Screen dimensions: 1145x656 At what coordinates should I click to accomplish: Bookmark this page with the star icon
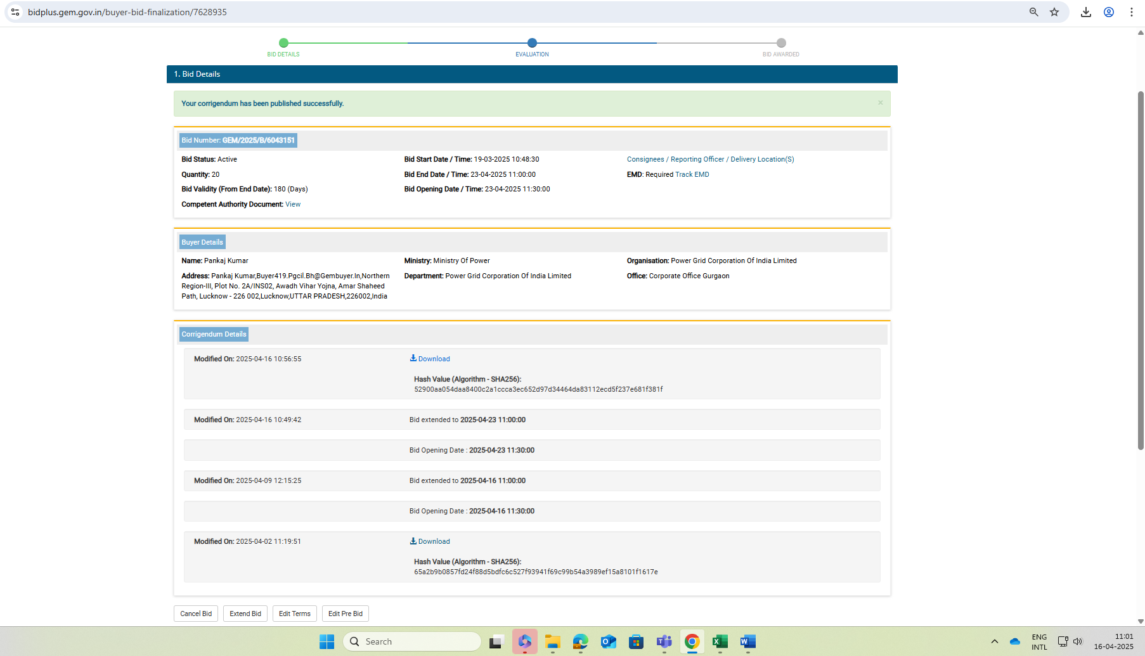click(x=1054, y=12)
